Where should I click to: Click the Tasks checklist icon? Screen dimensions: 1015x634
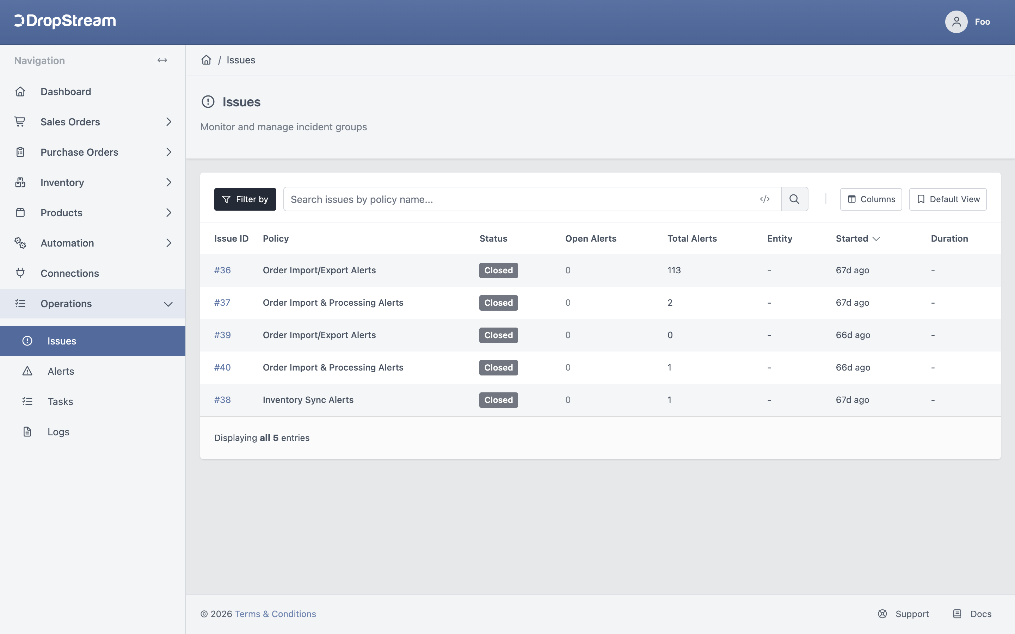click(27, 401)
